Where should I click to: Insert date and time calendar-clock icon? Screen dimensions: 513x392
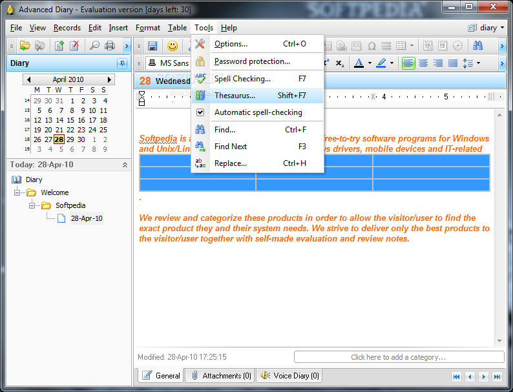(x=428, y=46)
